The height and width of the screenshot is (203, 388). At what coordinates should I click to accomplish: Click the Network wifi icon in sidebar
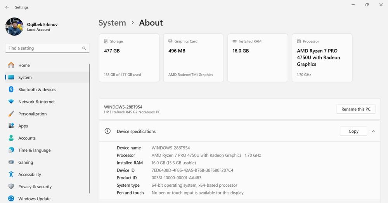(11, 102)
